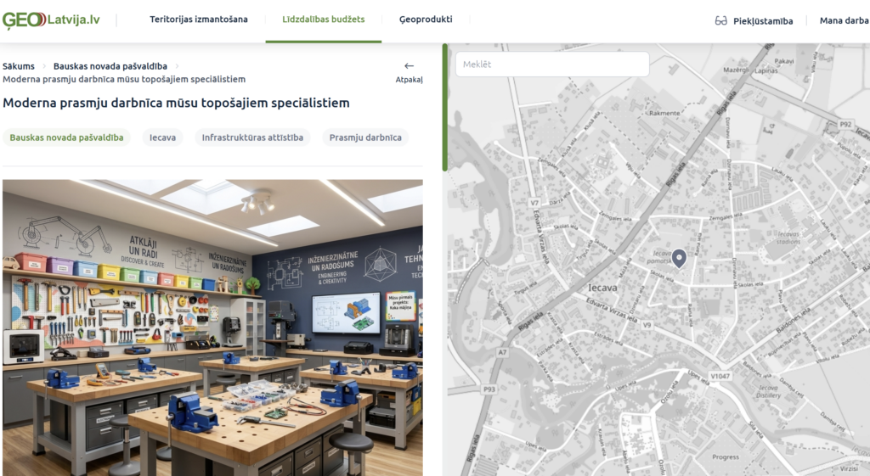This screenshot has width=870, height=476.
Task: Select the green Bauskas novada pašvaldība tag
Action: 66,137
